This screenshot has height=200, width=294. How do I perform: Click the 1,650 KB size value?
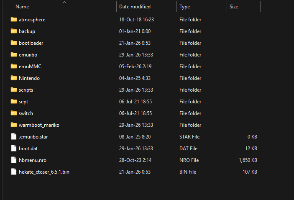(248, 160)
